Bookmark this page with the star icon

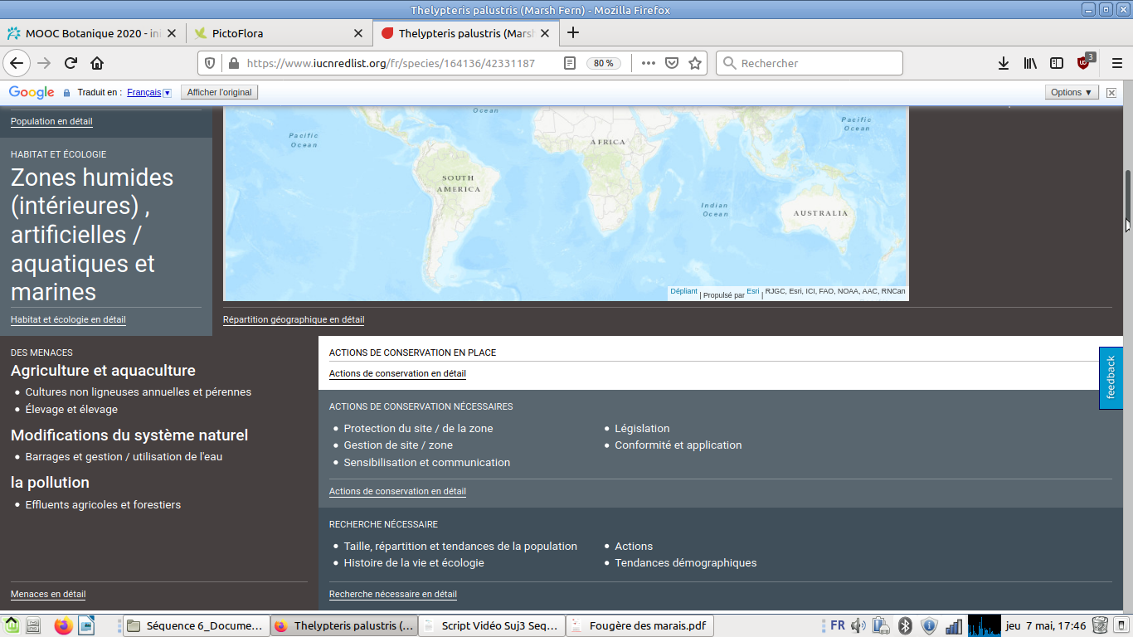pyautogui.click(x=695, y=63)
